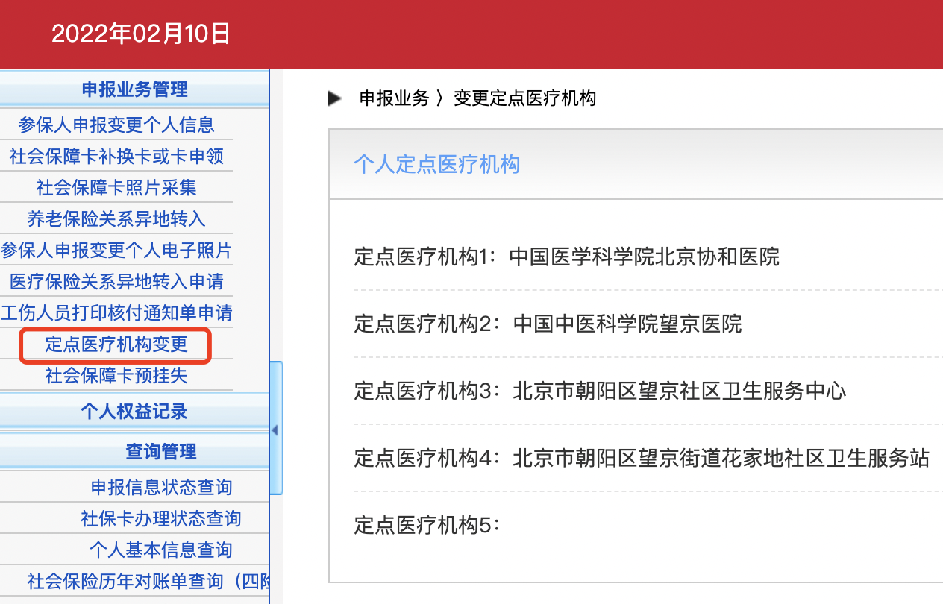This screenshot has height=604, width=943.
Task: Open 养老保险关系异地转入 service
Action: 117,219
